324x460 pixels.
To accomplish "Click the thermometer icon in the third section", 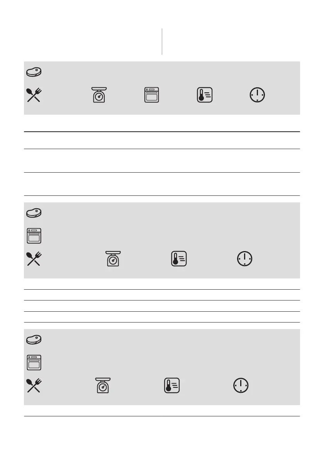I will click(x=172, y=385).
